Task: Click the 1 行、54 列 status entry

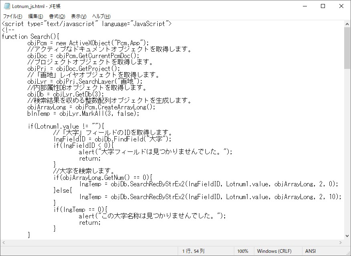Action: click(x=193, y=251)
